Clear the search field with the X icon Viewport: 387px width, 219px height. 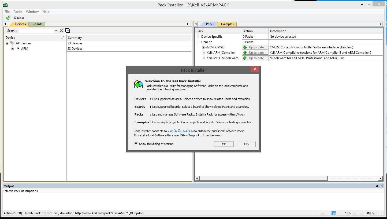[62, 30]
